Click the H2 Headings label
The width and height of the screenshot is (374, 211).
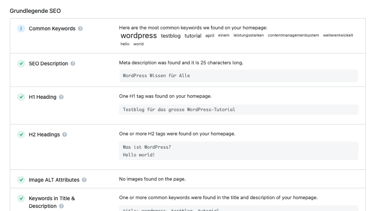tap(44, 134)
